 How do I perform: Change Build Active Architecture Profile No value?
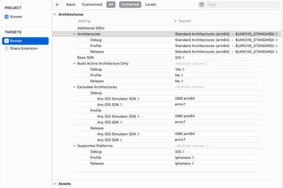pyautogui.click(x=179, y=75)
